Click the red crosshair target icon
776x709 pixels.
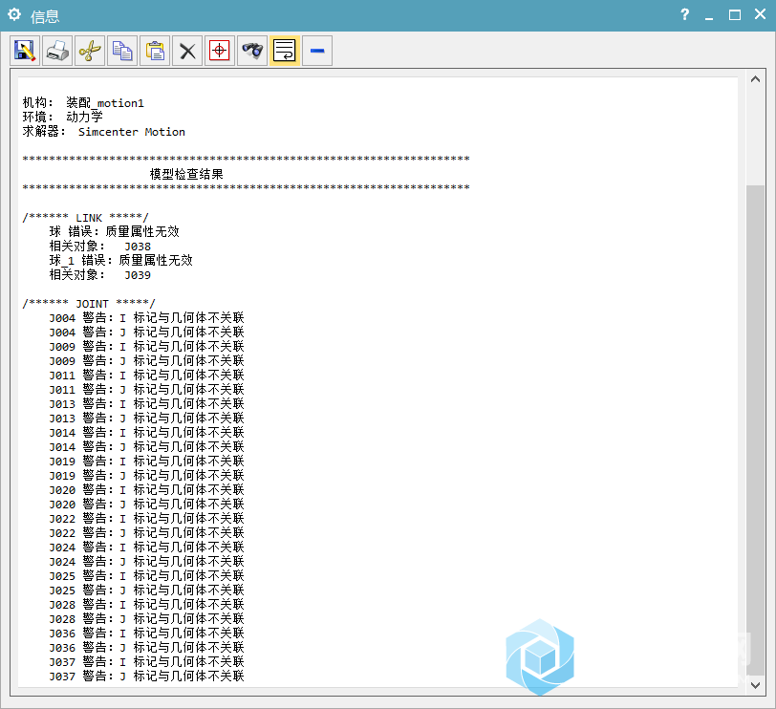219,51
